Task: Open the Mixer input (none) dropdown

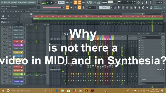Action: coord(151,37)
